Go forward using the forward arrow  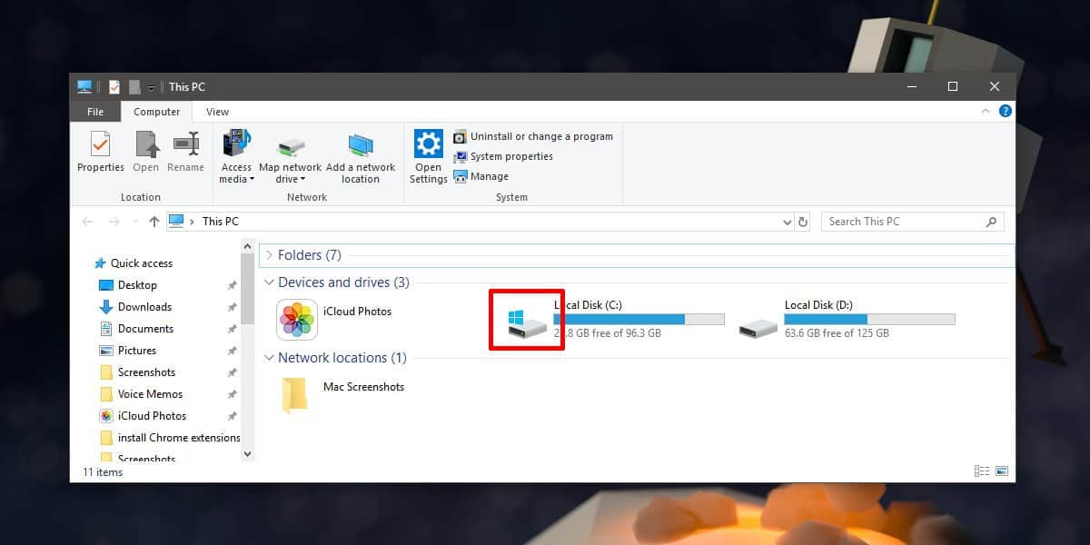coord(114,222)
